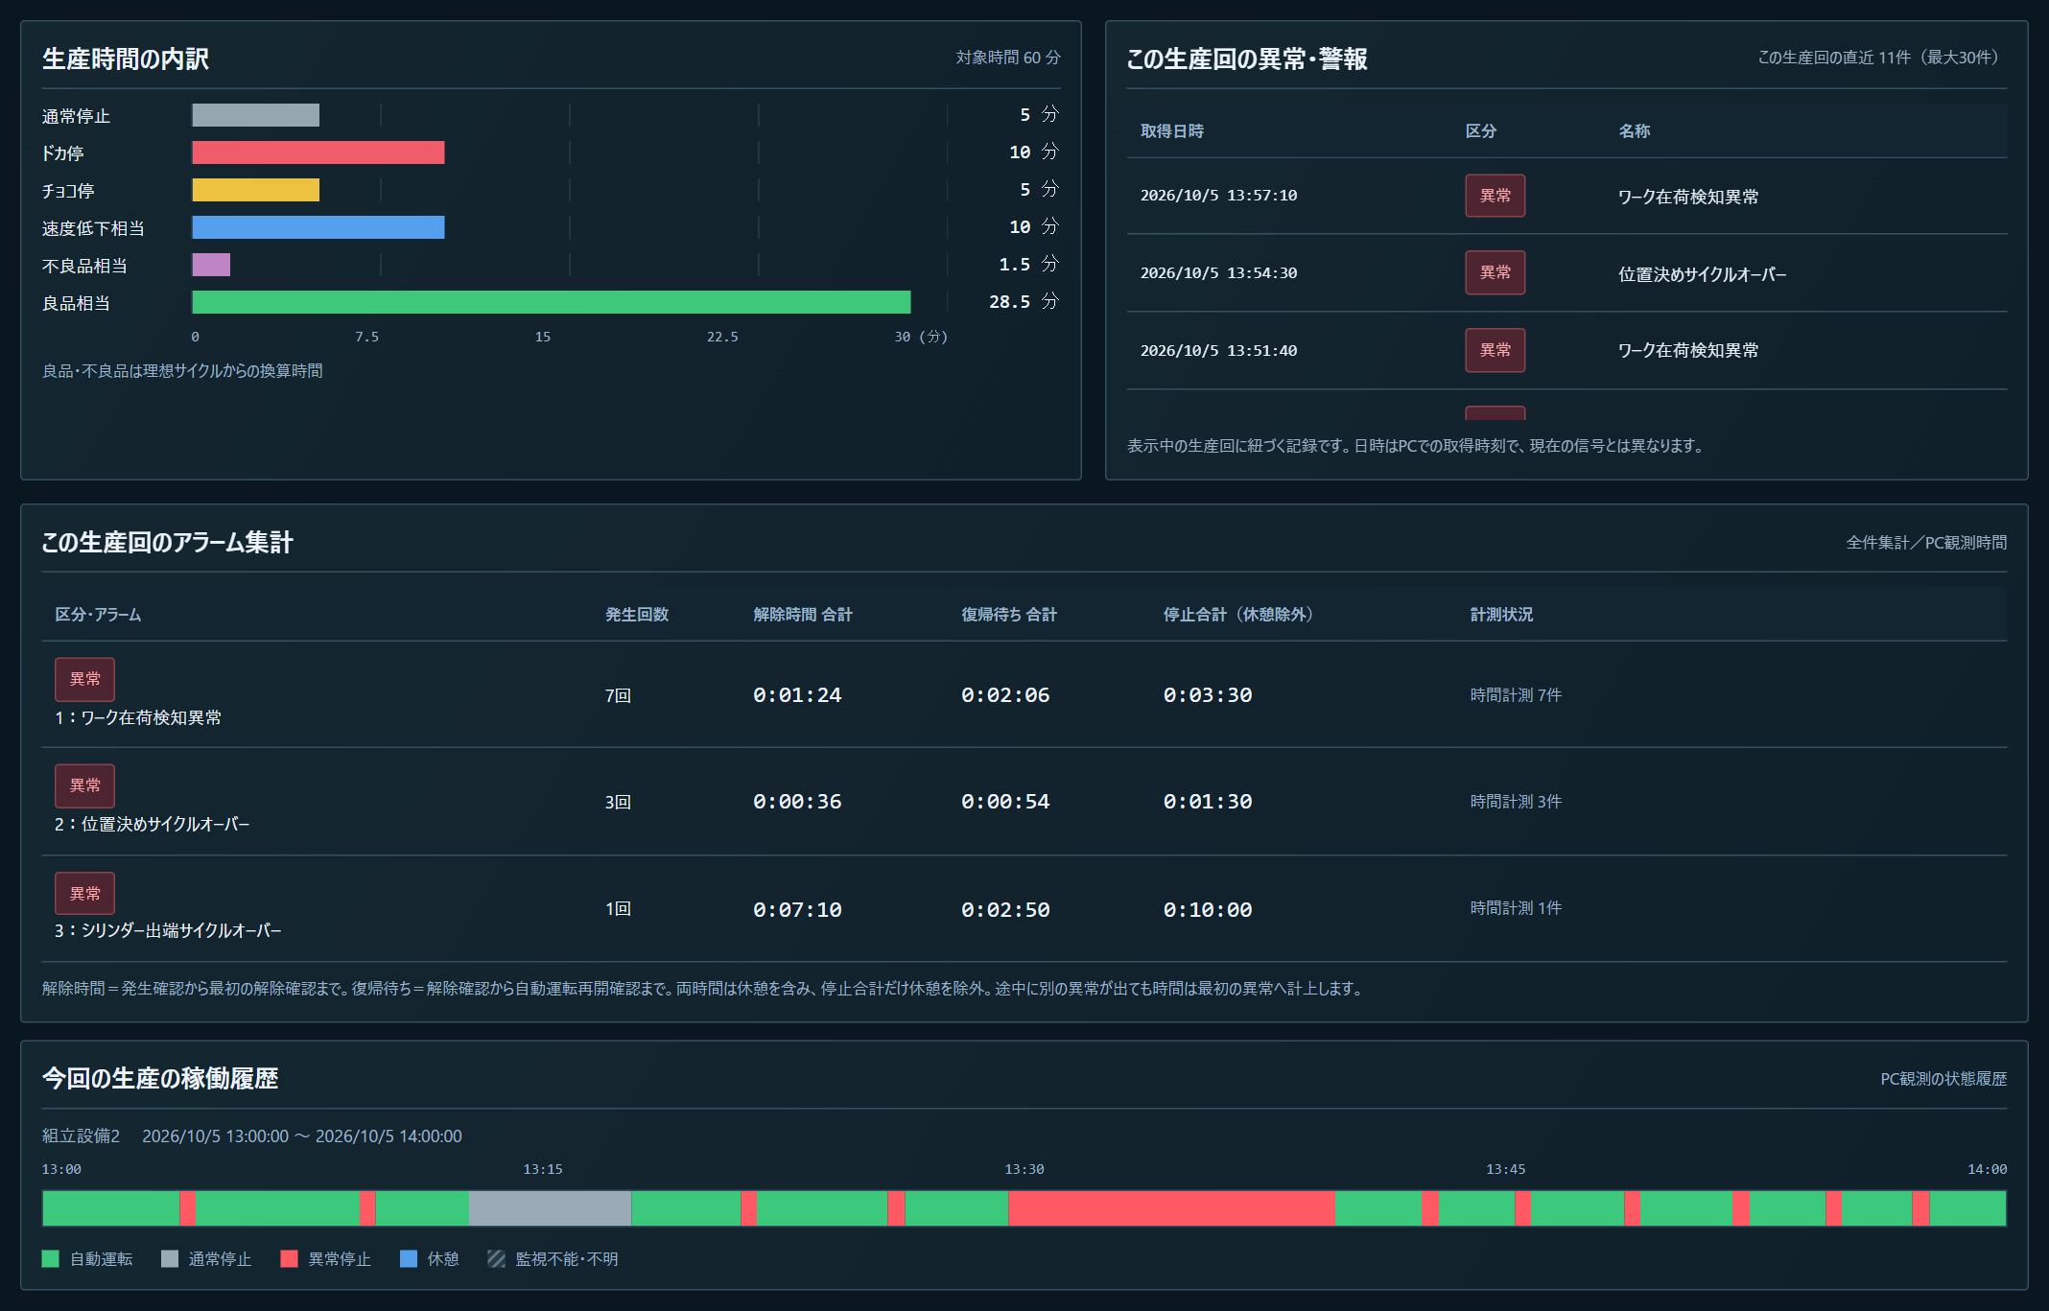This screenshot has height=1311, width=2049.
Task: Click the gray 通常停止 segment in operation timeline
Action: pos(551,1208)
